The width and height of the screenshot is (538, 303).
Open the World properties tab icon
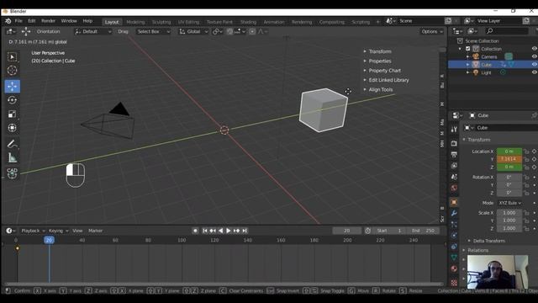pyautogui.click(x=454, y=188)
